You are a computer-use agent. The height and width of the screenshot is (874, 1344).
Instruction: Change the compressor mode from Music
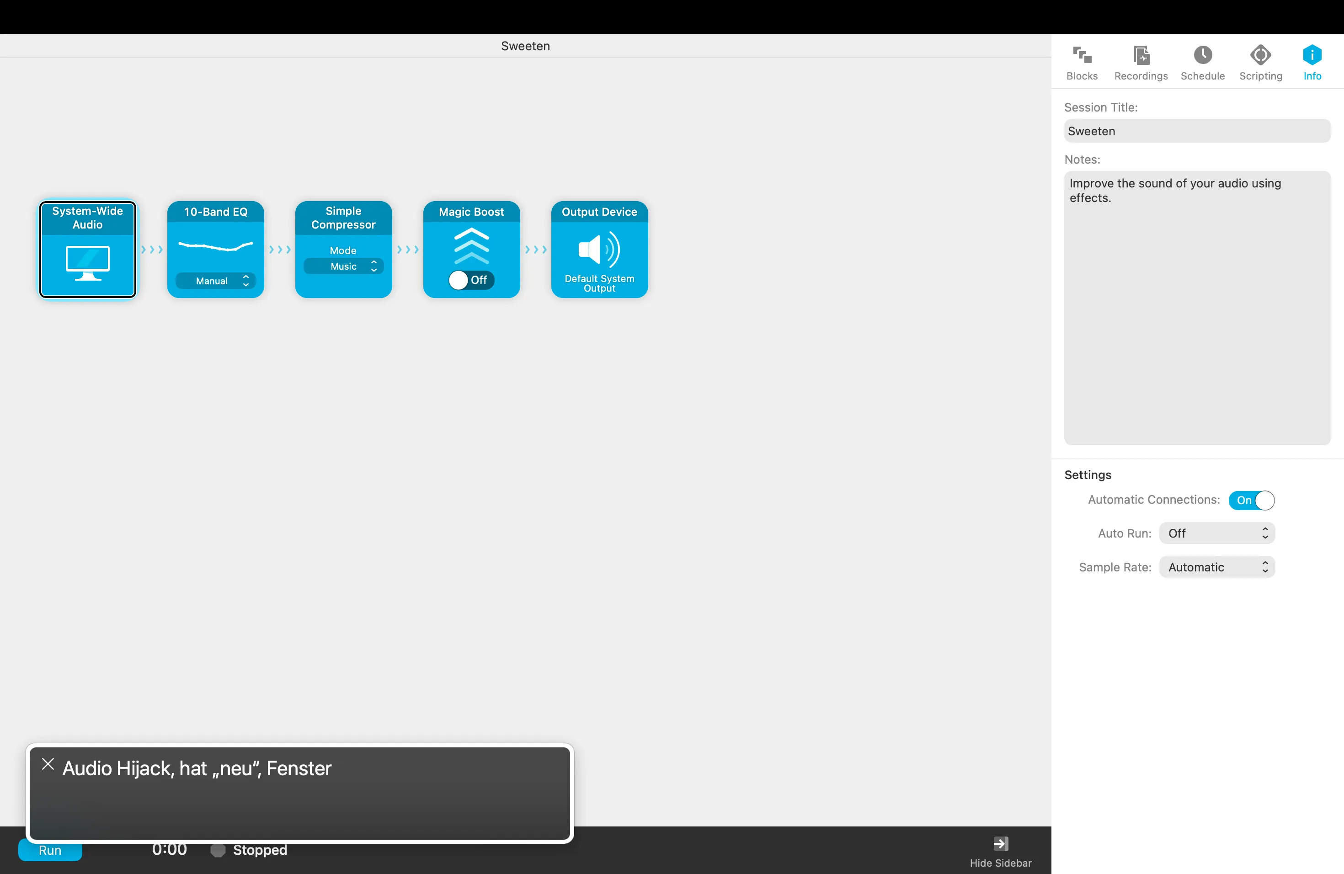pyautogui.click(x=344, y=266)
